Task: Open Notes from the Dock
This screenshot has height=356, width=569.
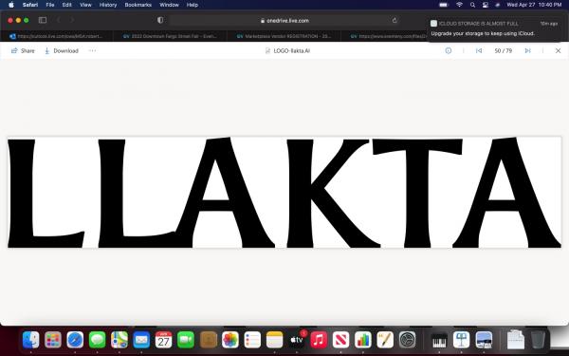Action: point(274,341)
